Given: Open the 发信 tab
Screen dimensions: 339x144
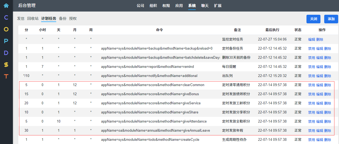Looking at the screenshot, I should [x=21, y=19].
